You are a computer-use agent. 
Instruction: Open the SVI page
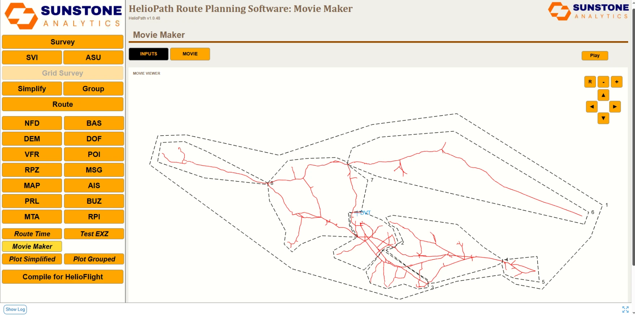tap(32, 57)
